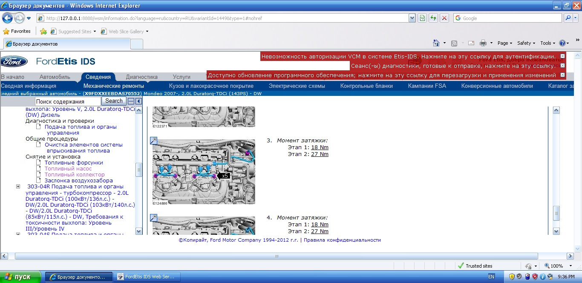The image size is (582, 283).
Task: Click in the Поиск содержания search field
Action: [68, 101]
